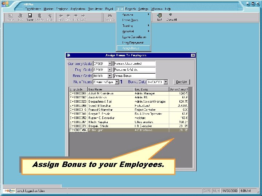
Task: Click the HRPro status bar logo
Action: point(9,191)
